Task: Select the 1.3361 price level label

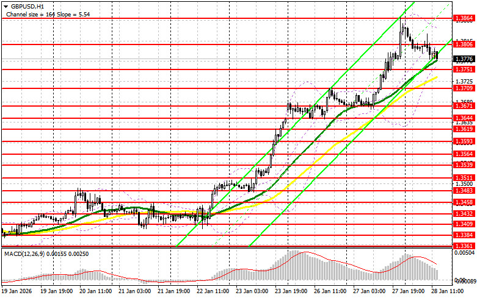Action: coord(464,246)
